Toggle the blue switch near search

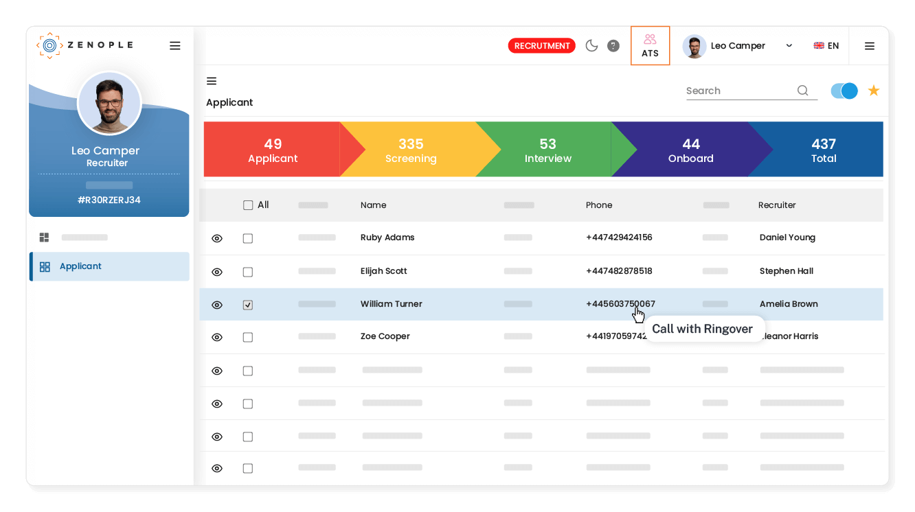pos(844,91)
